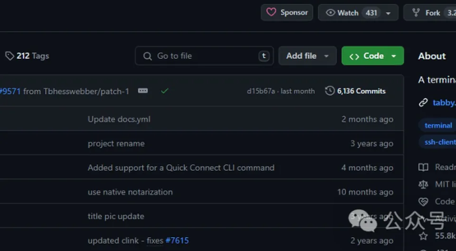The image size is (456, 251).
Task: Click the '4 months ago' timestamp
Action: (x=367, y=168)
